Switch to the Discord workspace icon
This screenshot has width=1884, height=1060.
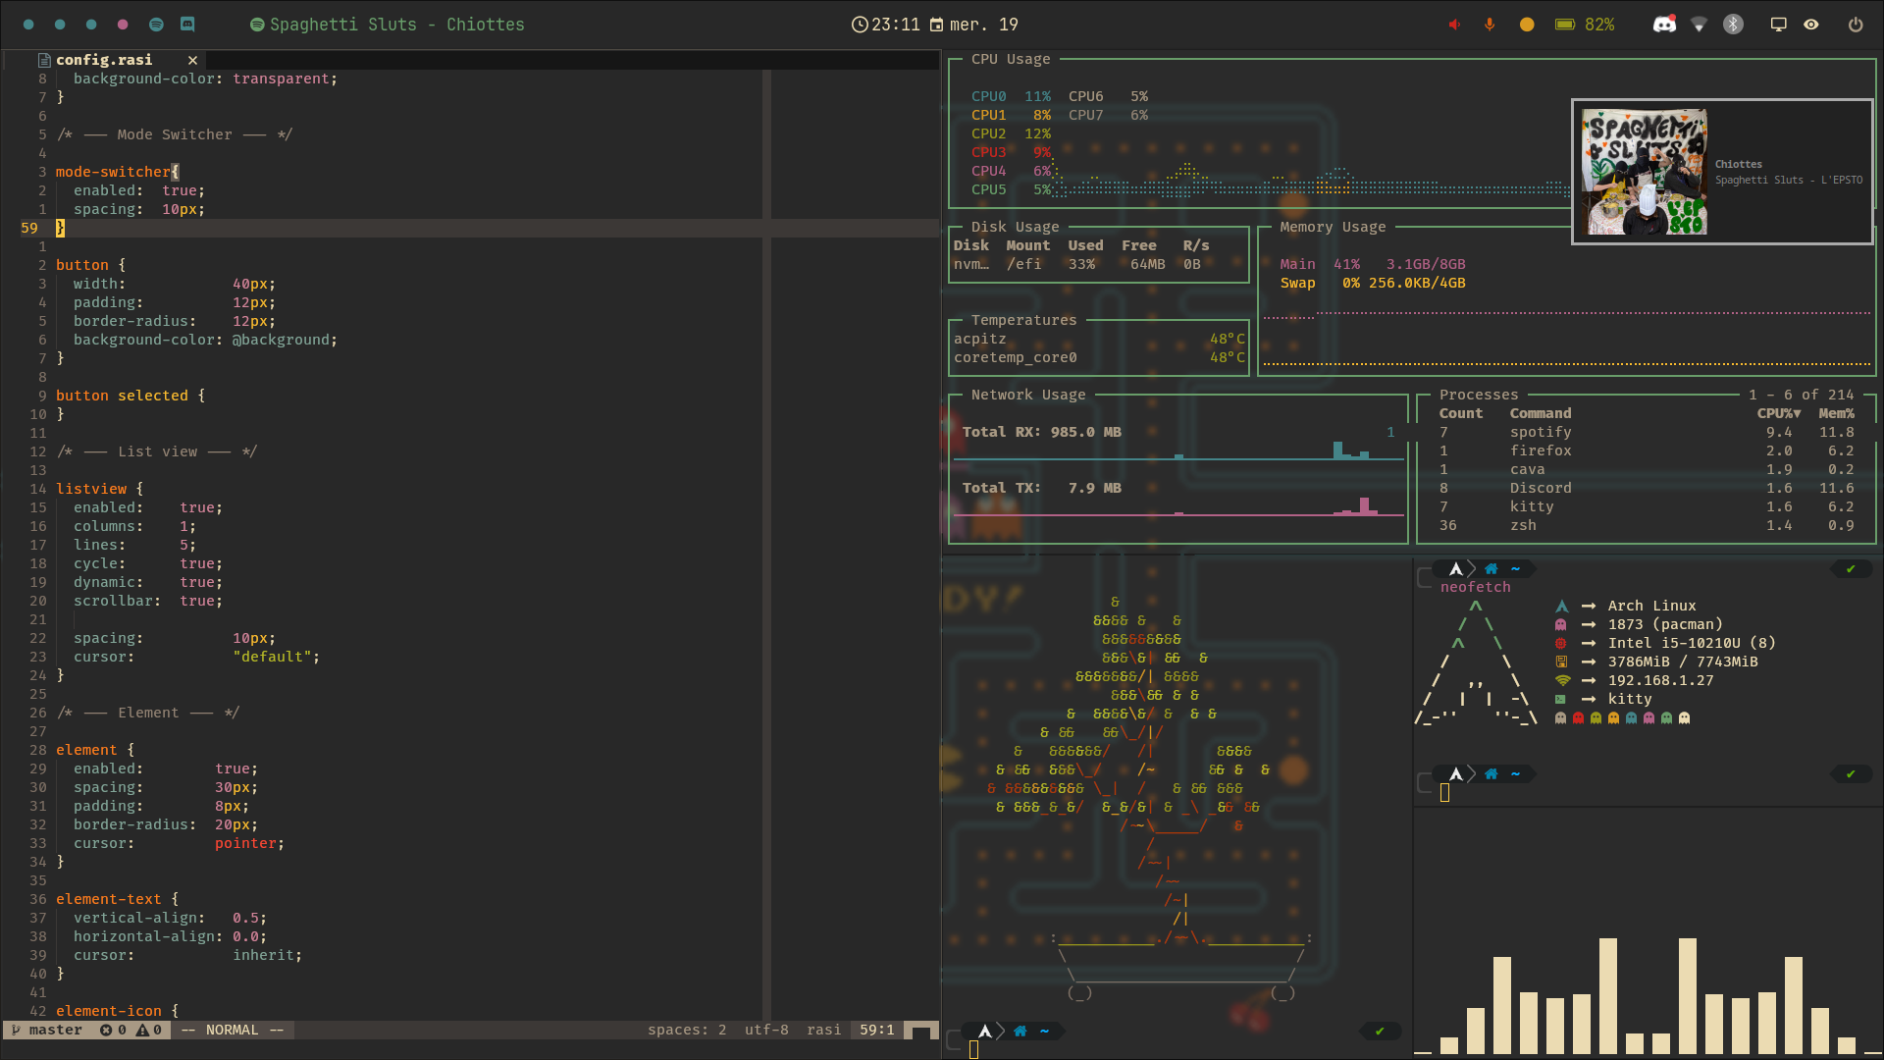tap(187, 25)
